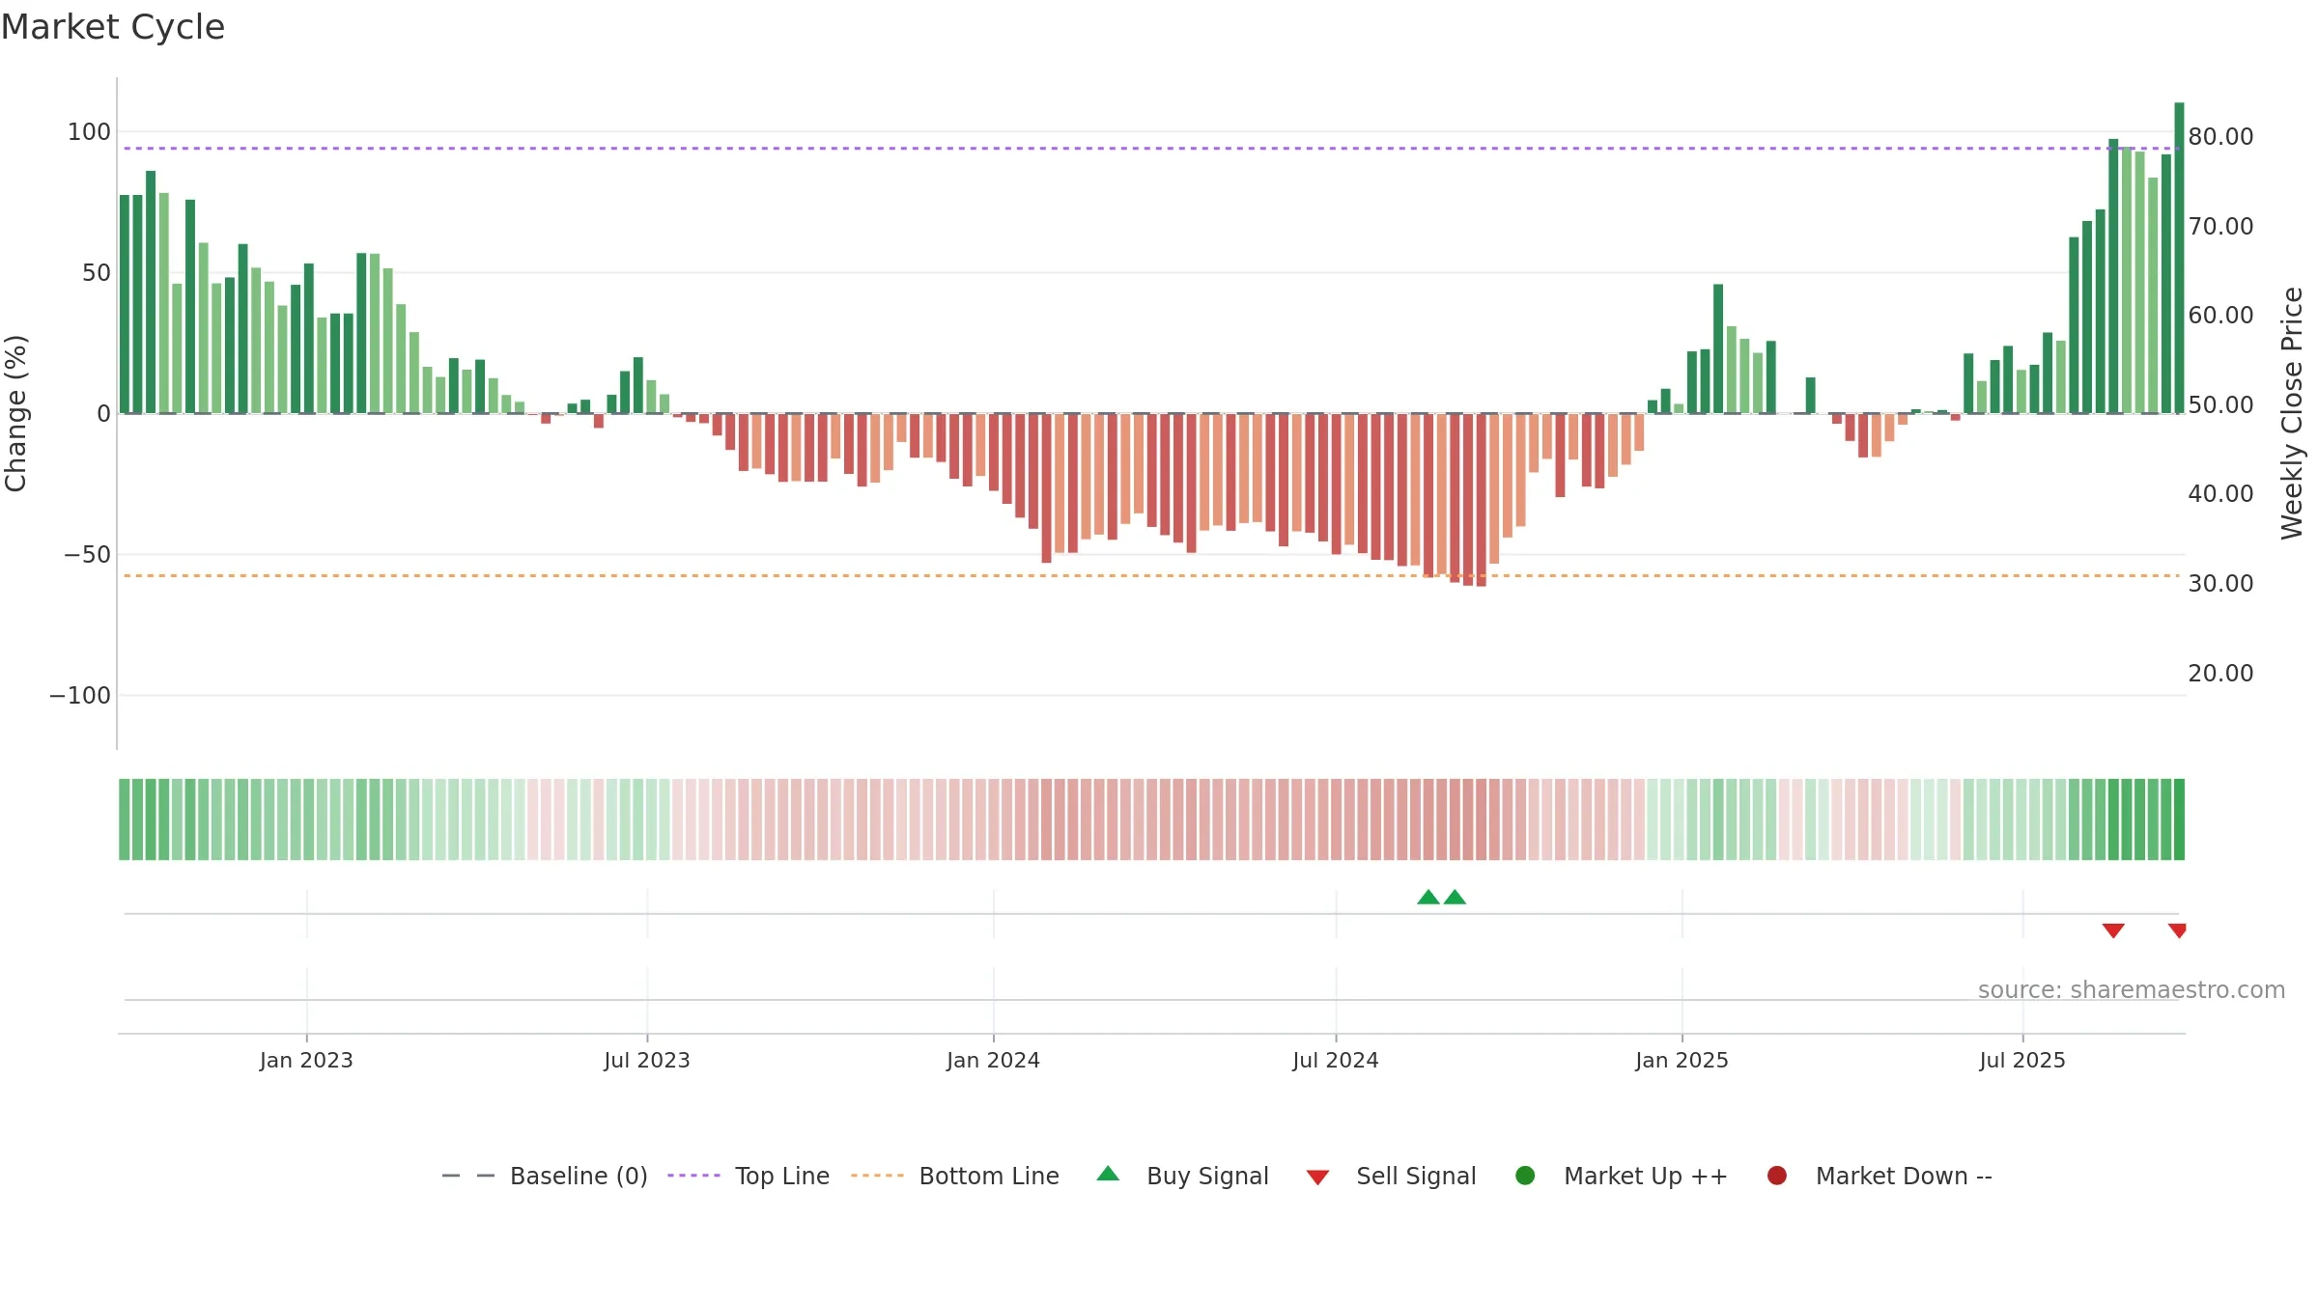The image size is (2318, 1303).
Task: Click the green Buy Signal triangle in legend
Action: pos(1108,1174)
